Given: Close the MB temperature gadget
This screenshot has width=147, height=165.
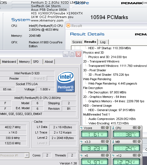Looking at the screenshot, I should pyautogui.click(x=139, y=142).
